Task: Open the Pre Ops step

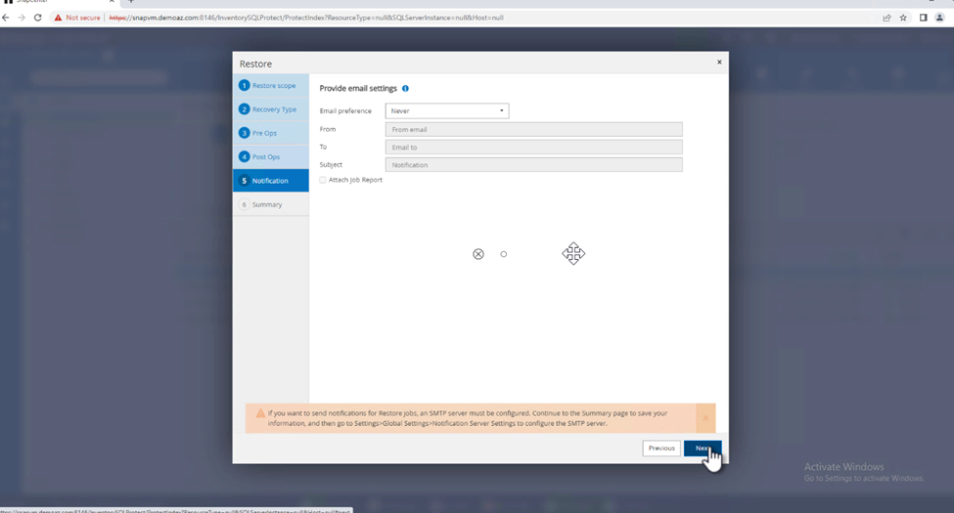Action: 271,133
